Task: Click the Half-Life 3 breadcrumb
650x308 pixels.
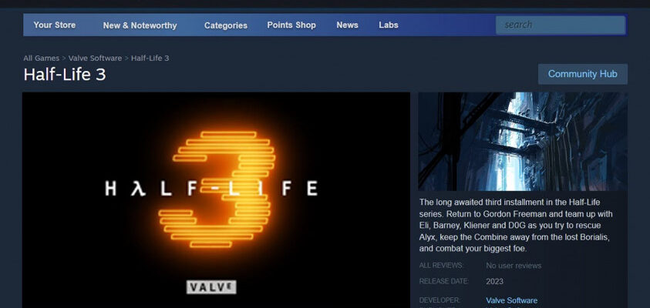Action: (150, 58)
